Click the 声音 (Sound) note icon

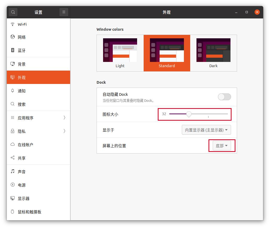[x=13, y=172]
